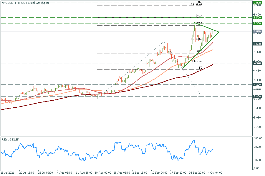Viewport: 265px width, 176px height.
Task: Click the current price 6.026 label
Action: 257,31
